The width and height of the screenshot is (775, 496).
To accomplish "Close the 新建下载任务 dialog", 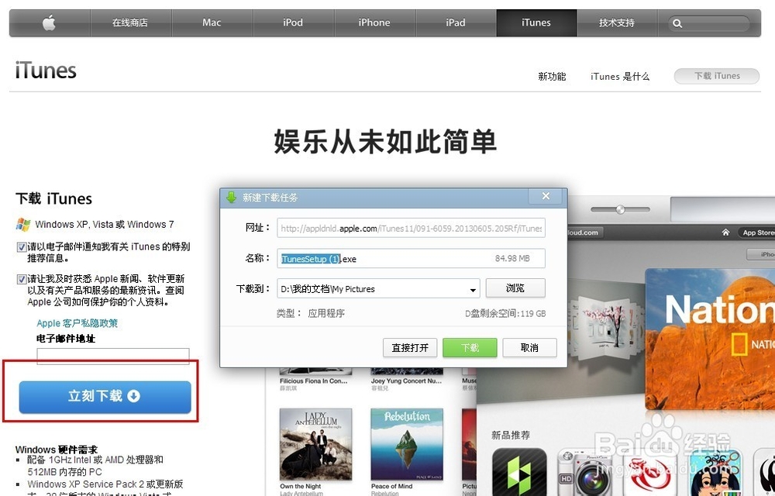I will click(546, 196).
